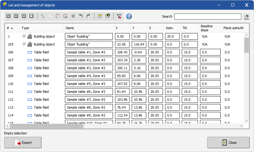This screenshot has width=254, height=152.
Task: Edit name 'Sample table #9, Zone #2'
Action: coord(89,115)
